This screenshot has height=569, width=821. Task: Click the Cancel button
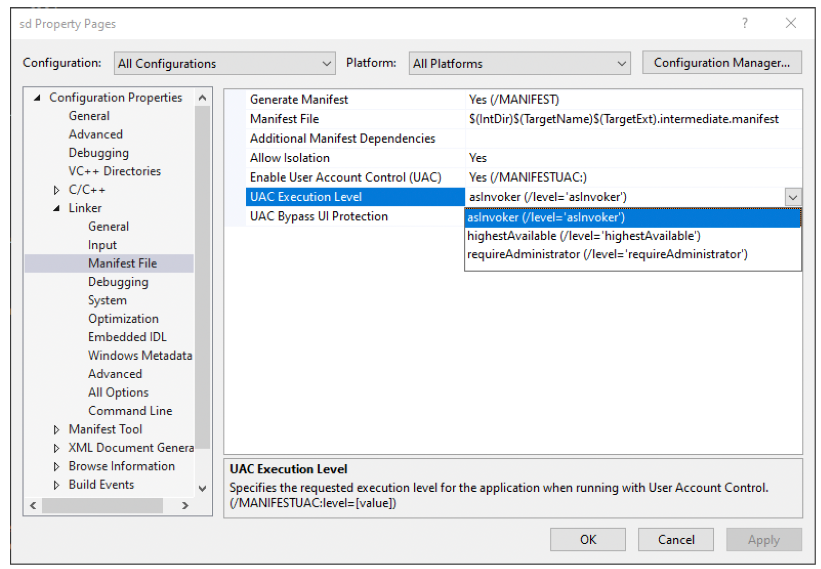pos(676,540)
